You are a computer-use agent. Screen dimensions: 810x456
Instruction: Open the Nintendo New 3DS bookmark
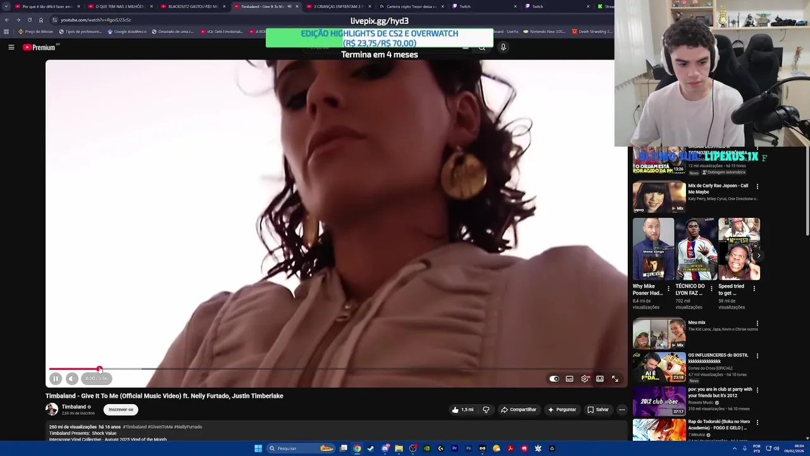pyautogui.click(x=544, y=32)
